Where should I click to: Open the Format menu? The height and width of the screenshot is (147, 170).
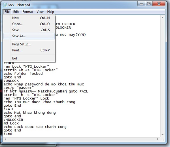(28, 12)
